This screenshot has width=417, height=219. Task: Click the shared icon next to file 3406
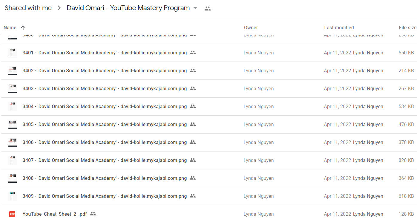coord(193,142)
